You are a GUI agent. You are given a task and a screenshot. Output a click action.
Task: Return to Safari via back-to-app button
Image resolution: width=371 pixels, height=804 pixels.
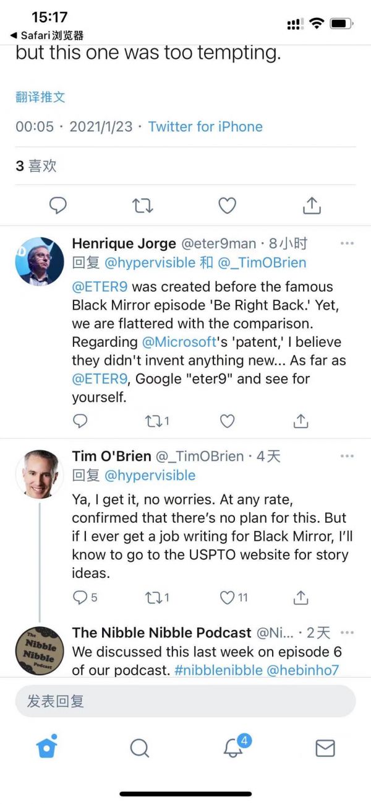click(x=46, y=35)
